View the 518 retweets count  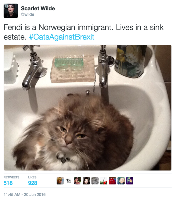(8, 183)
